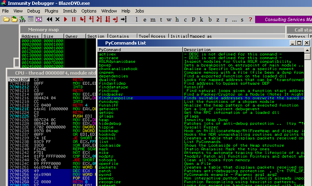
Task: Close the debugged program with X icon
Action: [57, 19]
